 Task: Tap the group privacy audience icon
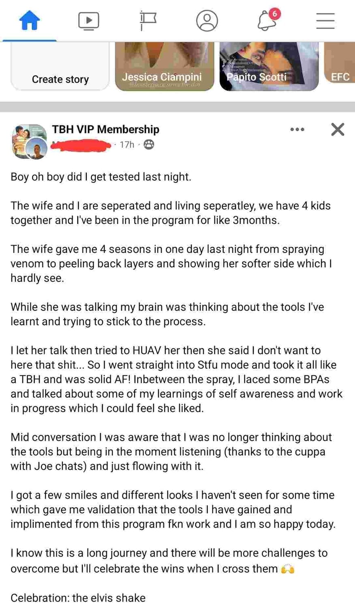(x=149, y=145)
